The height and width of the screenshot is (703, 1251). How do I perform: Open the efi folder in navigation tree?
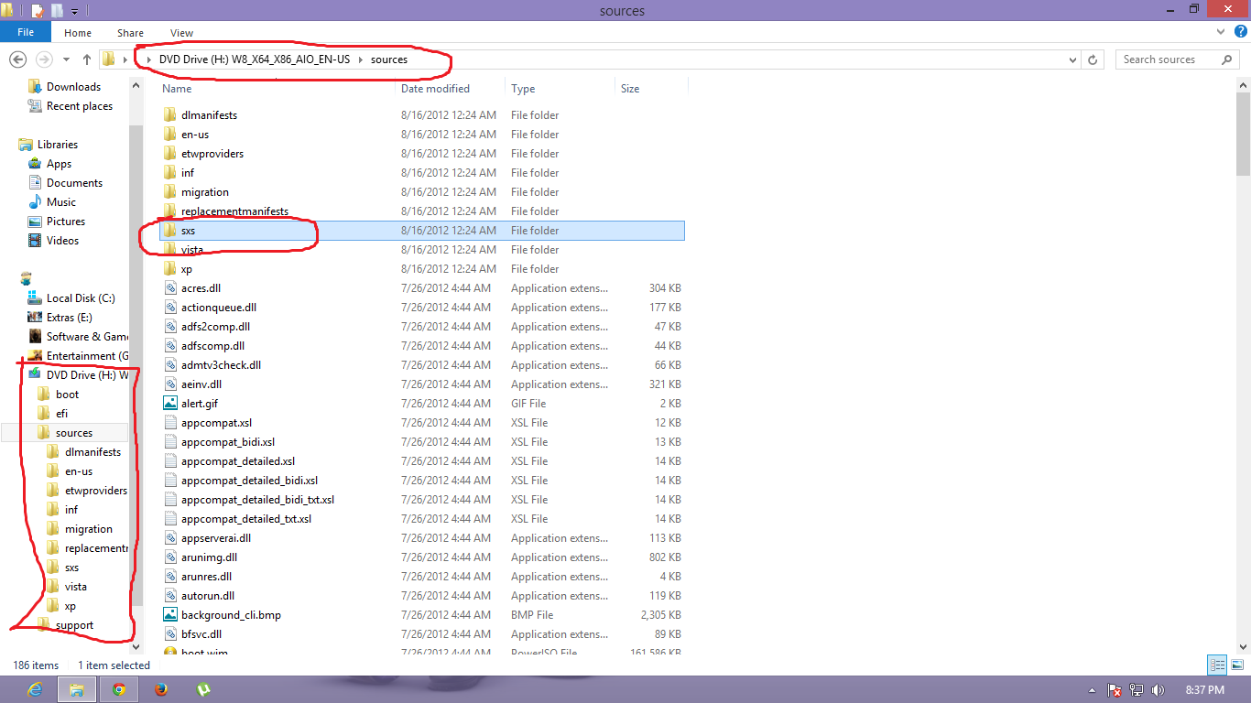pos(61,414)
